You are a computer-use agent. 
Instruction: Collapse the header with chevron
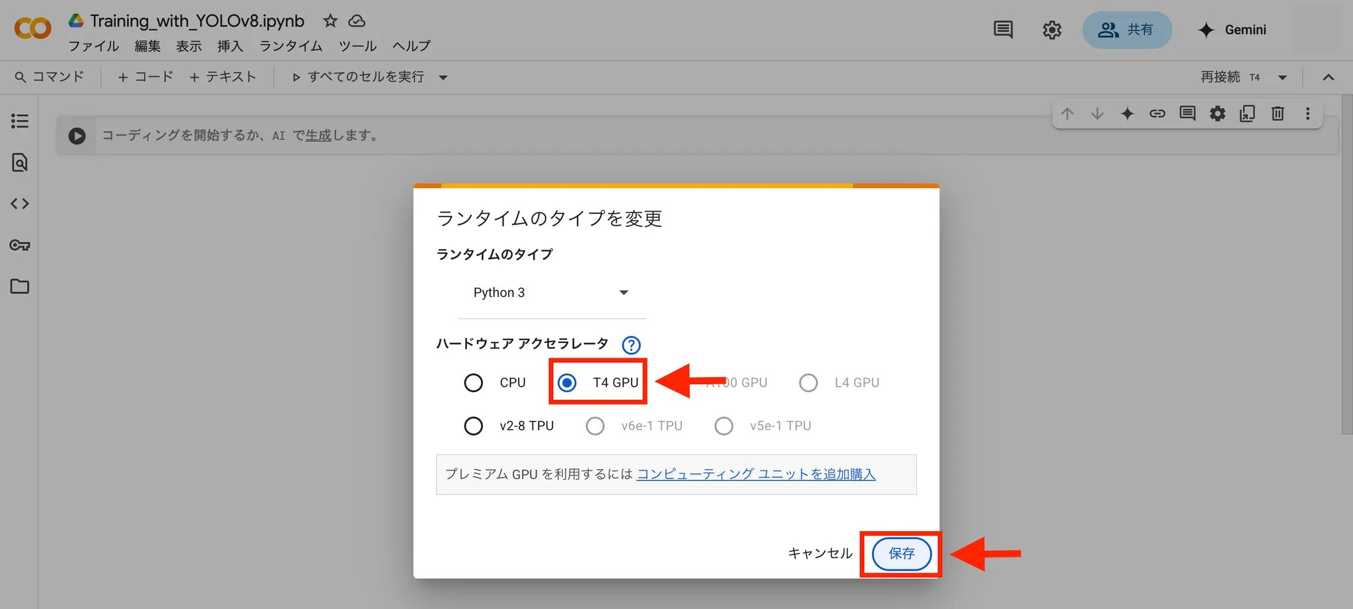click(1329, 78)
